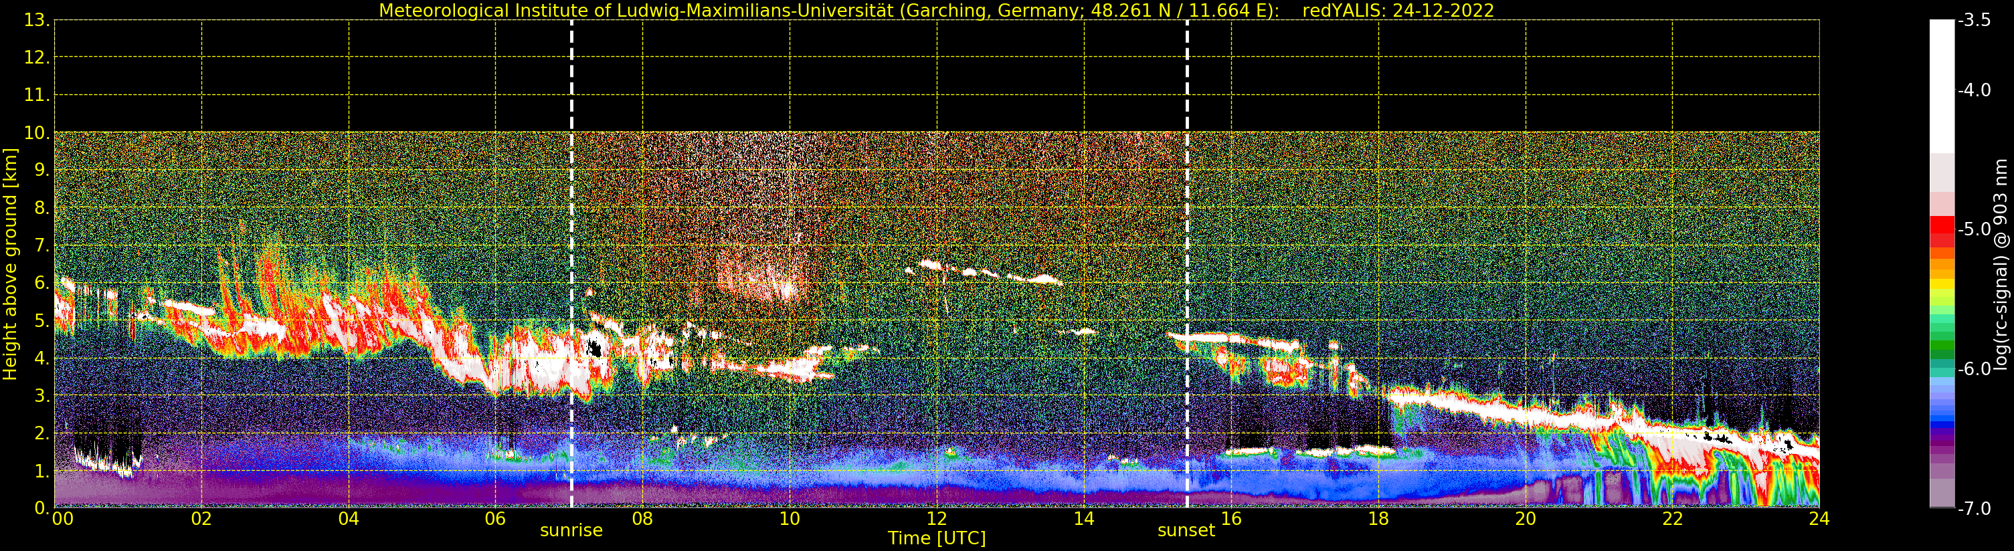The height and width of the screenshot is (551, 2014).
Task: Click the time axis tick label 12
Action: [937, 519]
